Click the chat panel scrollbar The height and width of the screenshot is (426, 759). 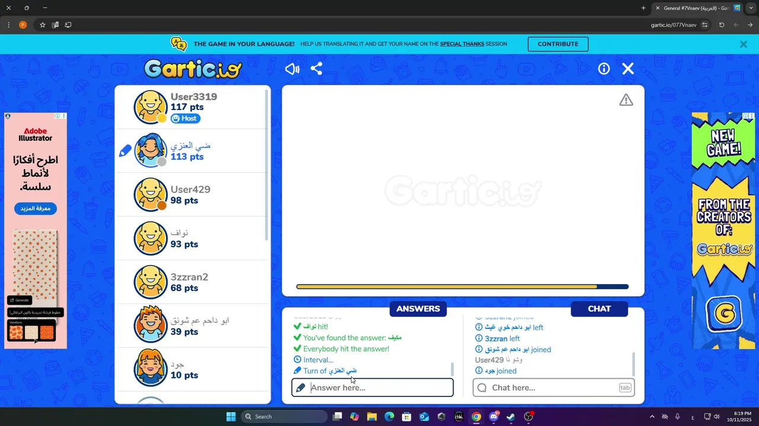[x=634, y=364]
